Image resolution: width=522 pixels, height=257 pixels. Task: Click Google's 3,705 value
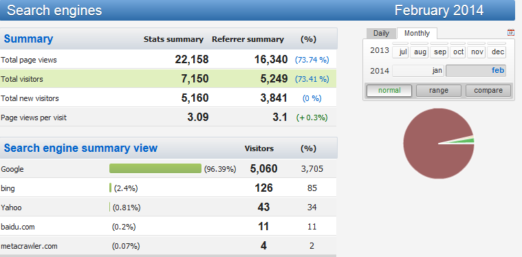coord(312,169)
